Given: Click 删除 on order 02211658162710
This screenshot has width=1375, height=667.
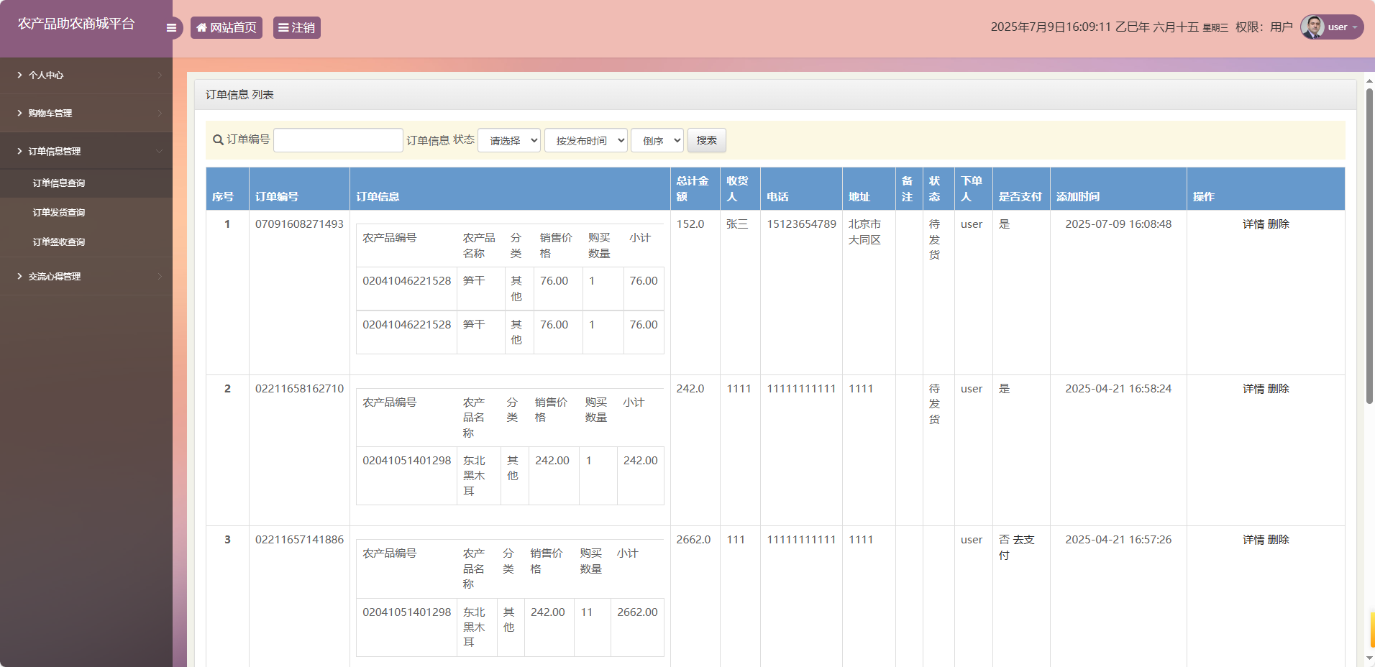Looking at the screenshot, I should [x=1280, y=388].
